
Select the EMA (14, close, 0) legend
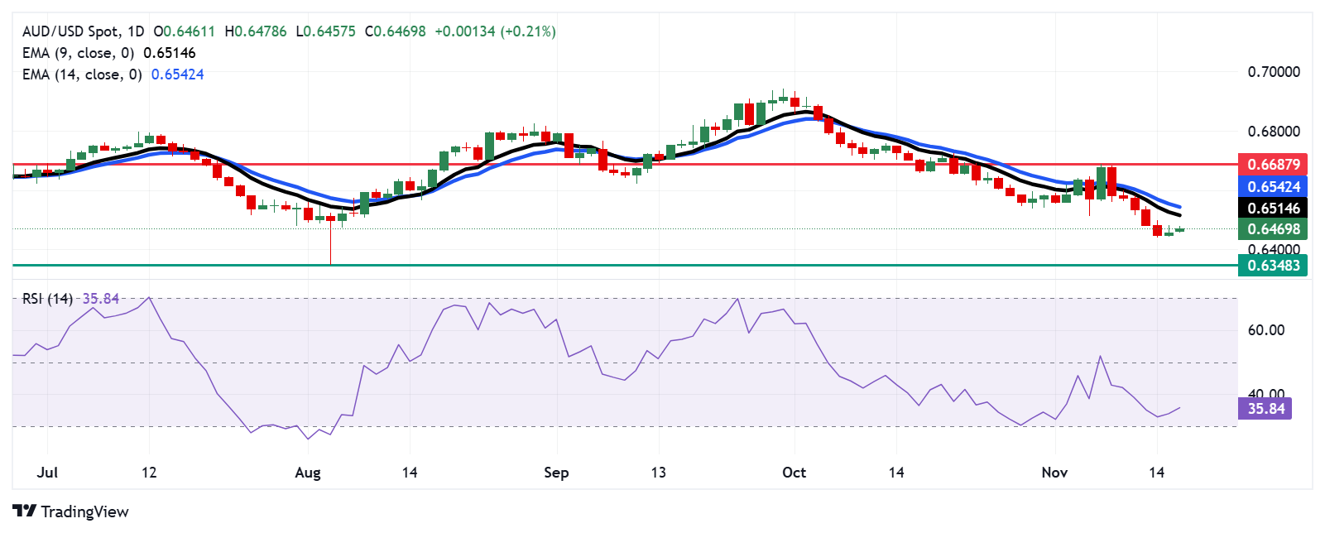82,74
